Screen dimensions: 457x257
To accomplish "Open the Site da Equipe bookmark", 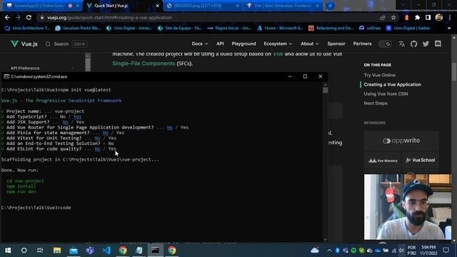I will point(180,28).
